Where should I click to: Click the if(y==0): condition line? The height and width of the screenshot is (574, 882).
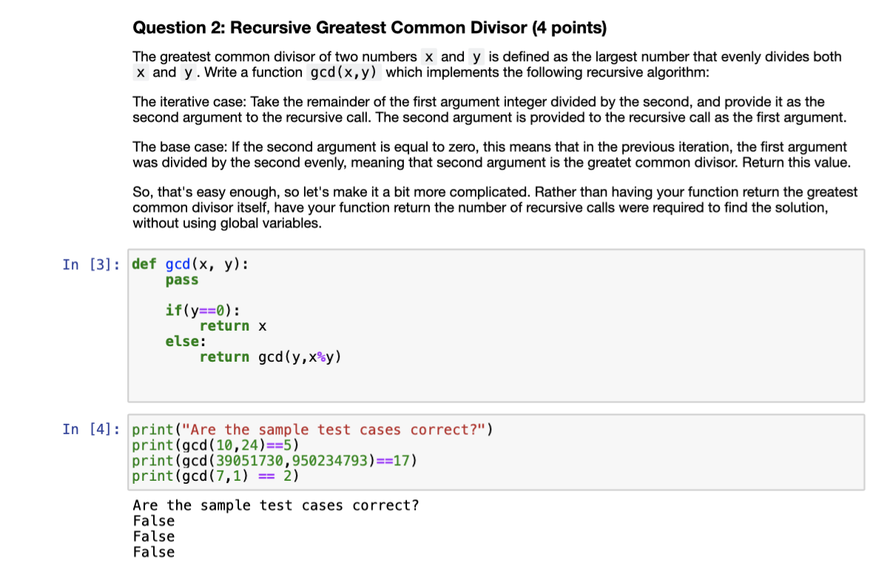[201, 310]
